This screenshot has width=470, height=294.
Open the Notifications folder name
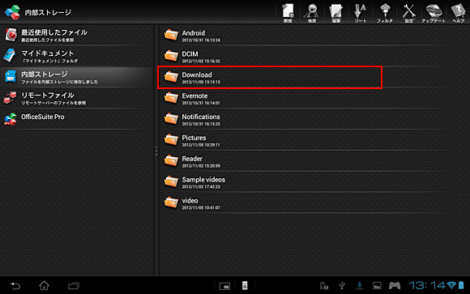[x=201, y=117]
